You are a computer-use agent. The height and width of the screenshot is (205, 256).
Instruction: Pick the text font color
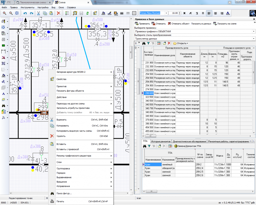(x=228, y=13)
